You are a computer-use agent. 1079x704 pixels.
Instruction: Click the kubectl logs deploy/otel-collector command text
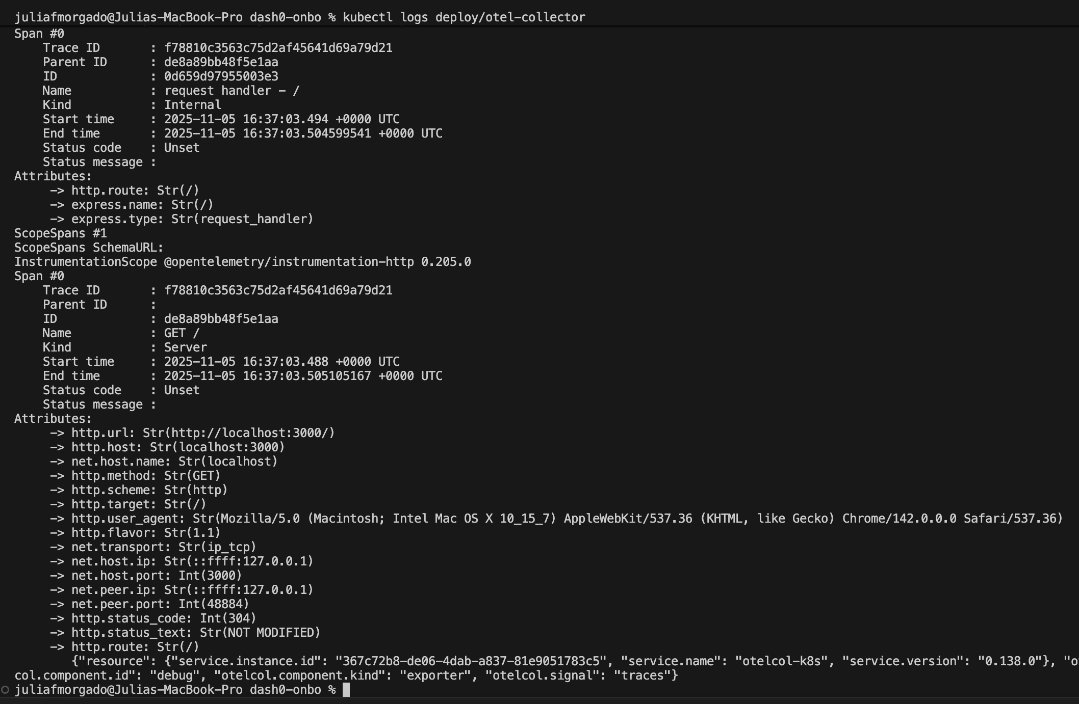464,17
